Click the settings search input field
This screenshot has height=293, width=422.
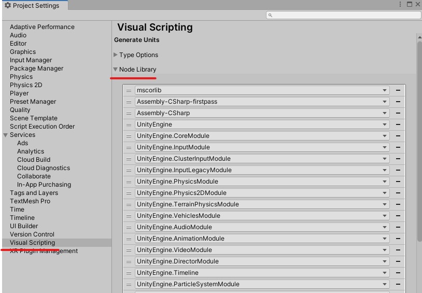[x=343, y=16]
